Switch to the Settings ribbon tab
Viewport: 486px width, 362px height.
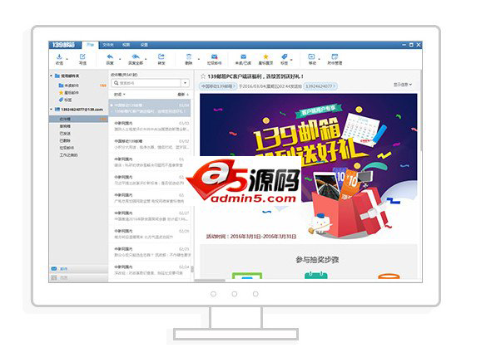144,45
